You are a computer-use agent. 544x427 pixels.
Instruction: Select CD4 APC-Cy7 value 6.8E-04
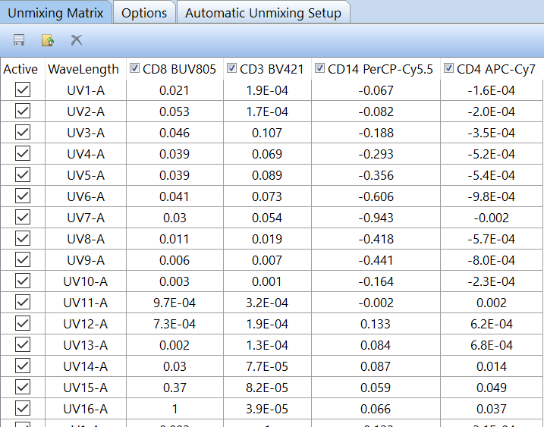click(x=491, y=345)
